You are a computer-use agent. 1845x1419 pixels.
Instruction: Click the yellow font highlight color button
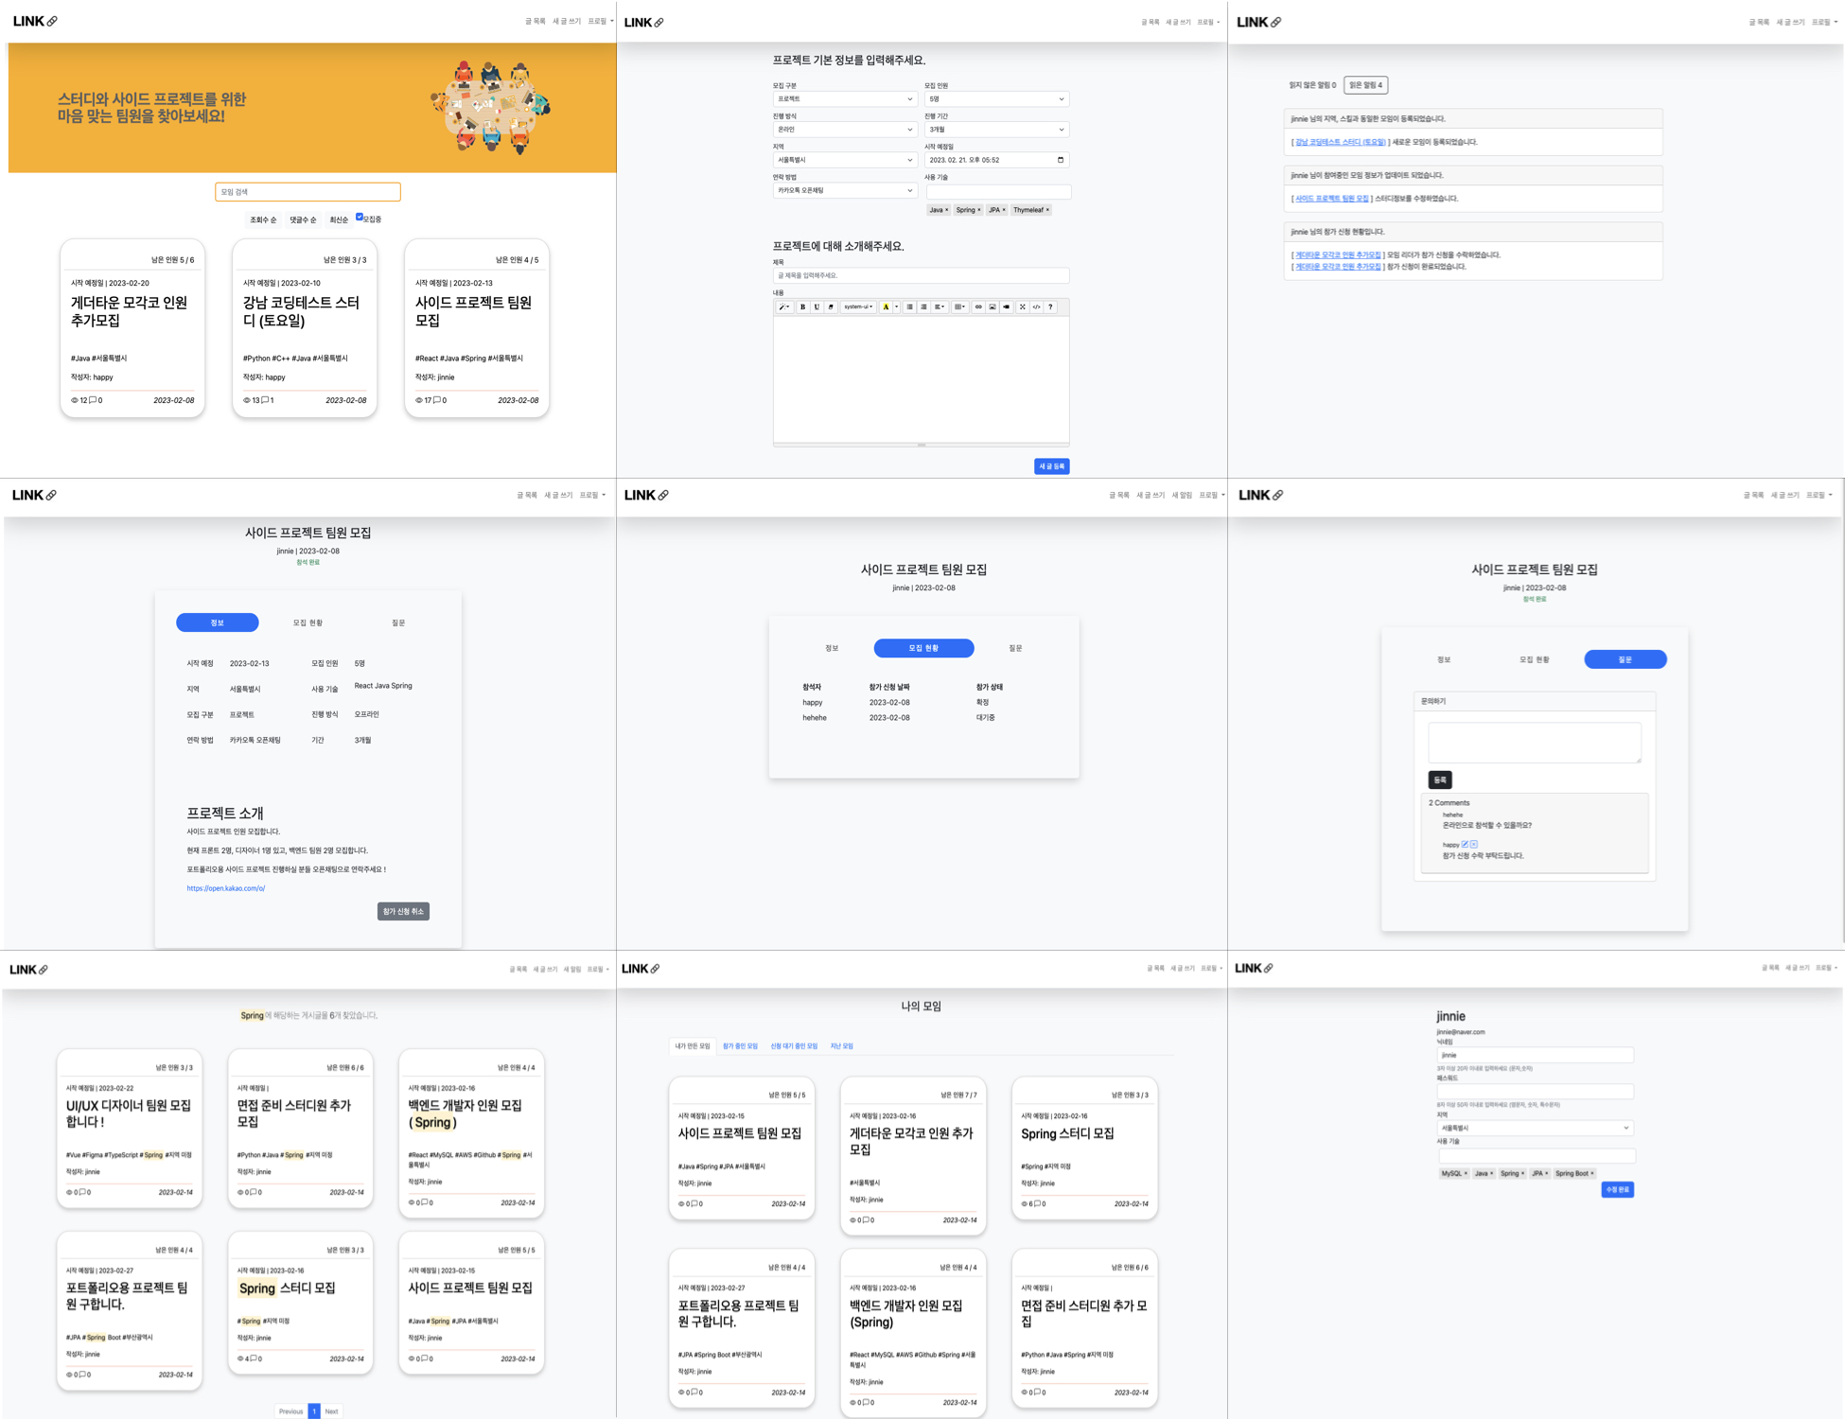tap(886, 307)
